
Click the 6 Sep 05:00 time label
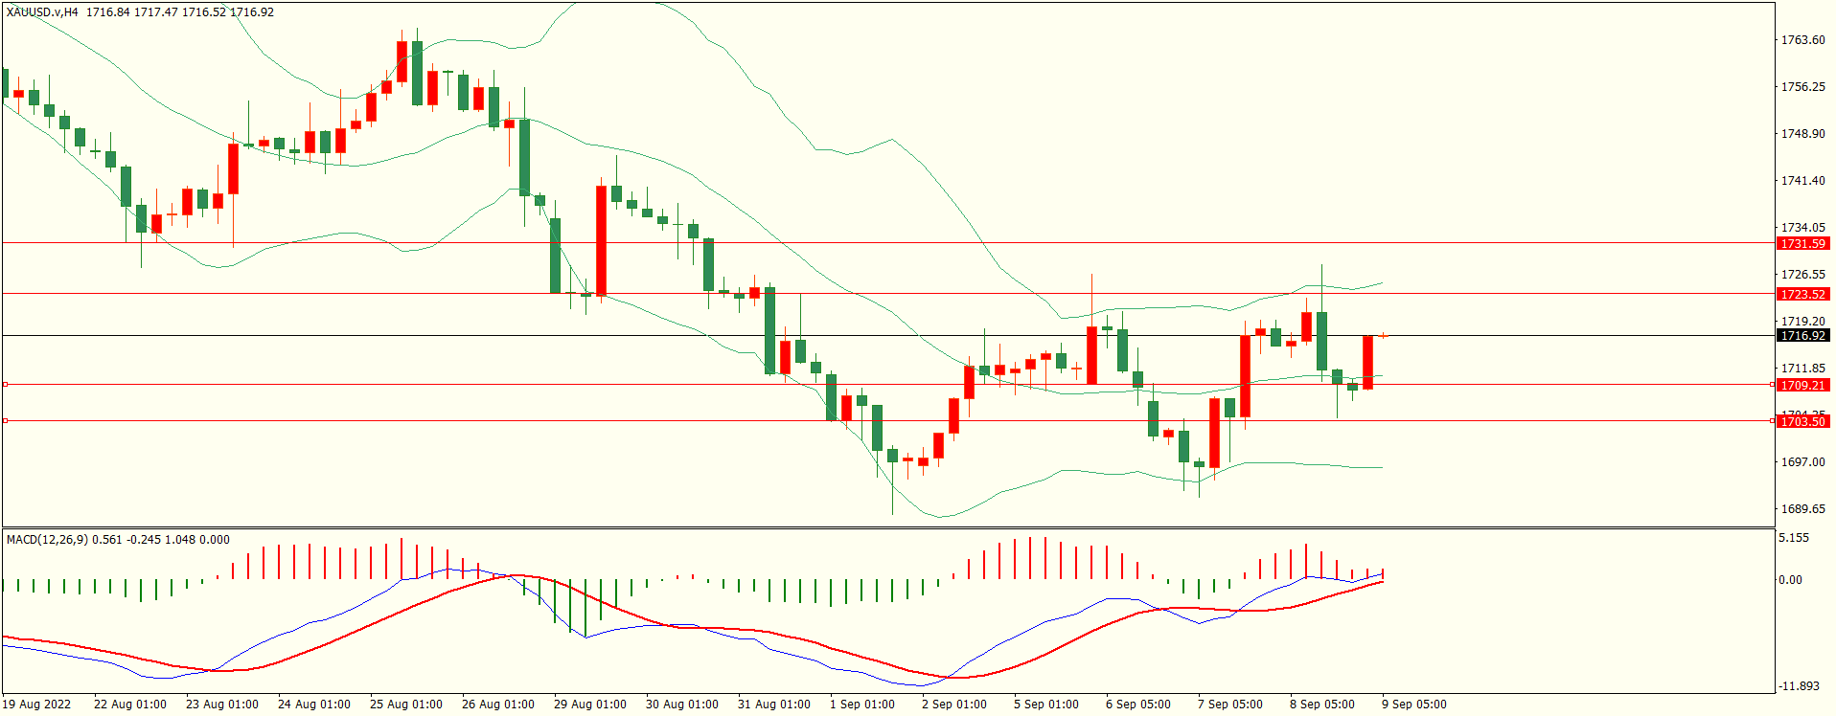coord(1138,705)
